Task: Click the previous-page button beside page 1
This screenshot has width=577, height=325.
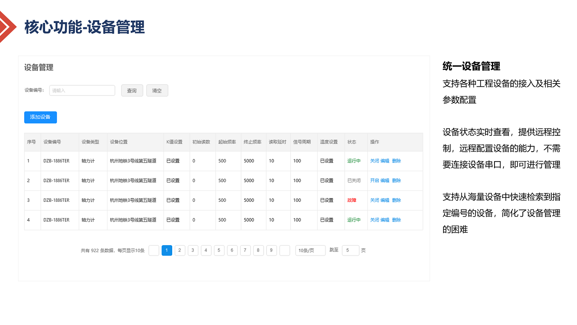Action: 154,251
